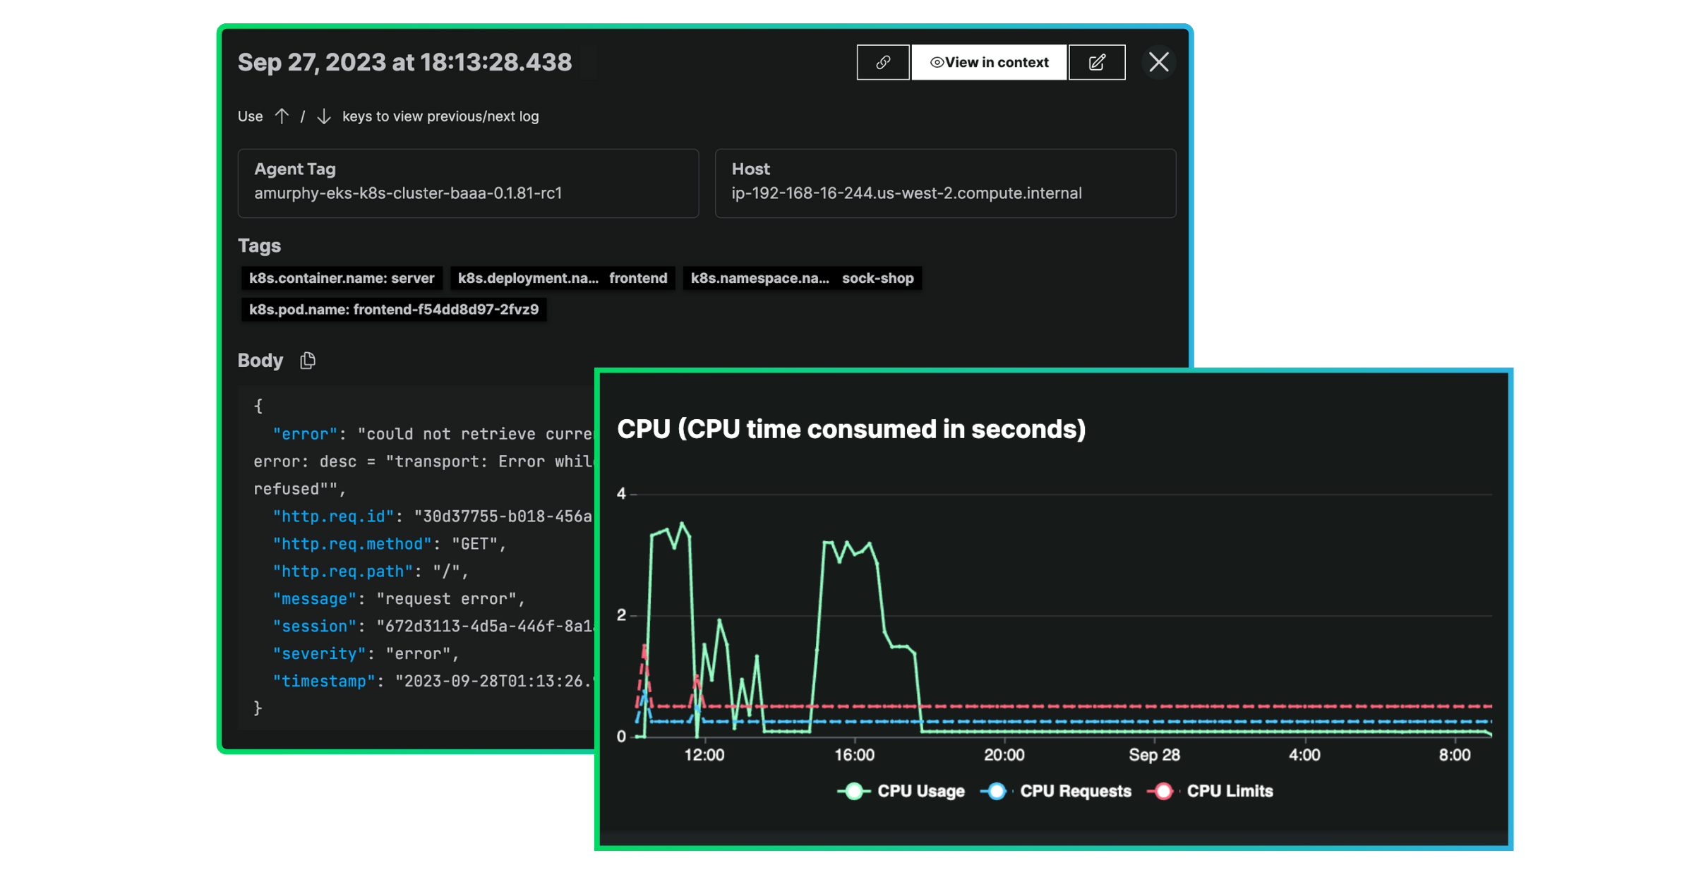Click the Agent Tag field box
The width and height of the screenshot is (1694, 889).
[468, 183]
